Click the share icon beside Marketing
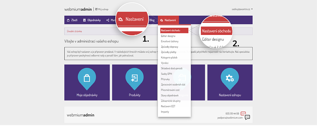 click(108, 20)
